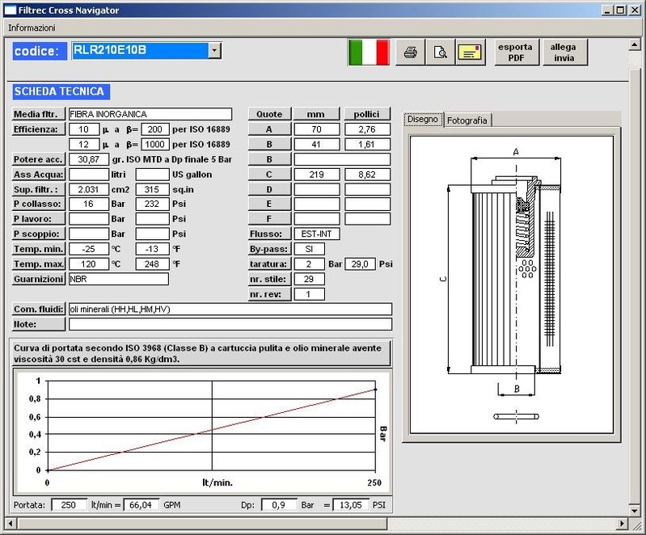The image size is (646, 535).
Task: Click the allega invia button
Action: tap(564, 53)
